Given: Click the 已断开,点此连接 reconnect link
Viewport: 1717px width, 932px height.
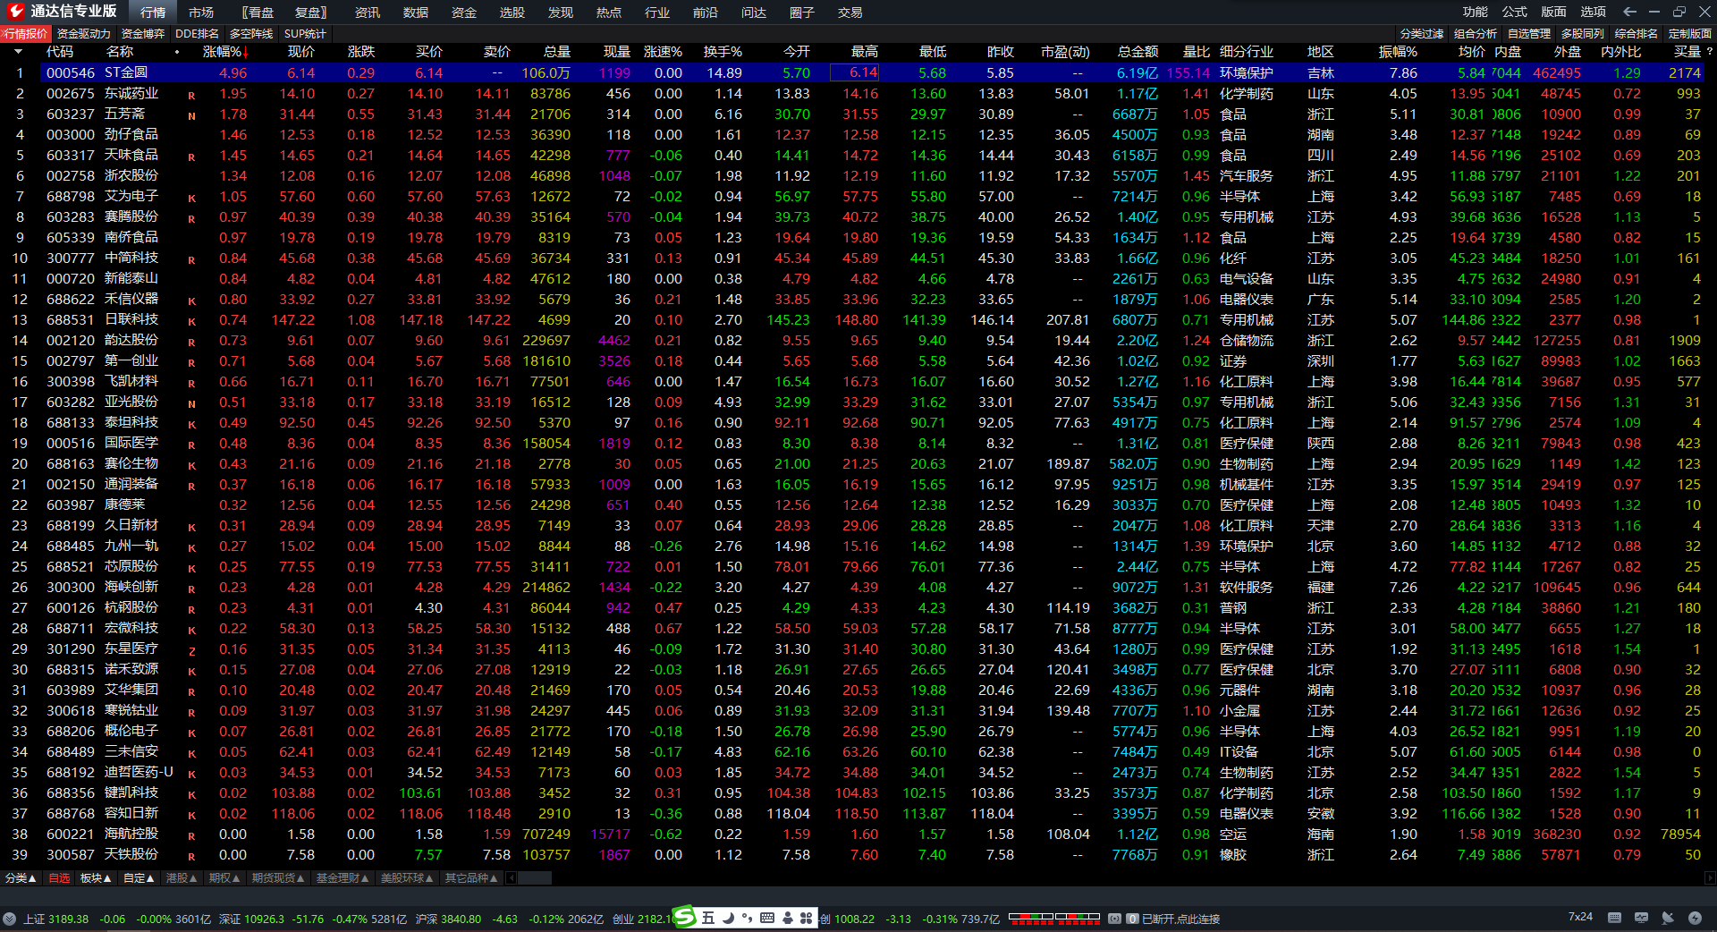Looking at the screenshot, I should (x=1180, y=919).
